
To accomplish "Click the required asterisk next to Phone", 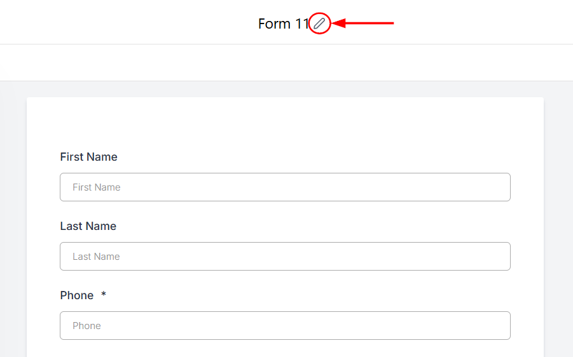I will [104, 295].
